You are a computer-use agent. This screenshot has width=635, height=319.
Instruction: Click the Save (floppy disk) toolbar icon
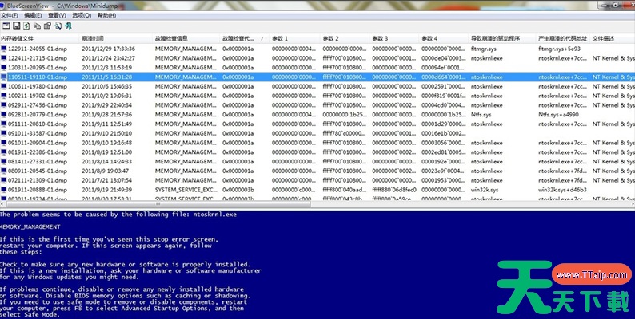tap(15, 26)
